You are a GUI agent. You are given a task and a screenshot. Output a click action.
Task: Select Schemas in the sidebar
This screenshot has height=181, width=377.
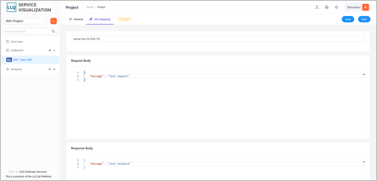[16, 69]
